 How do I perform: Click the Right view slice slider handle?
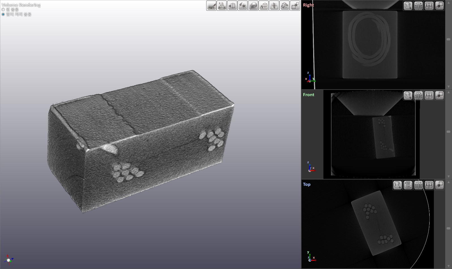pos(448,39)
